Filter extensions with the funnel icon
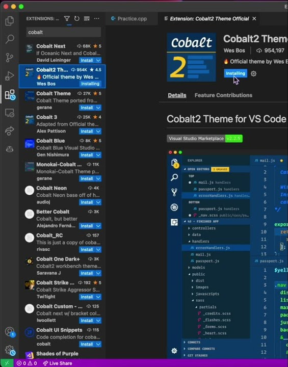Screen dimensions: 288x367 pyautogui.click(x=67, y=18)
